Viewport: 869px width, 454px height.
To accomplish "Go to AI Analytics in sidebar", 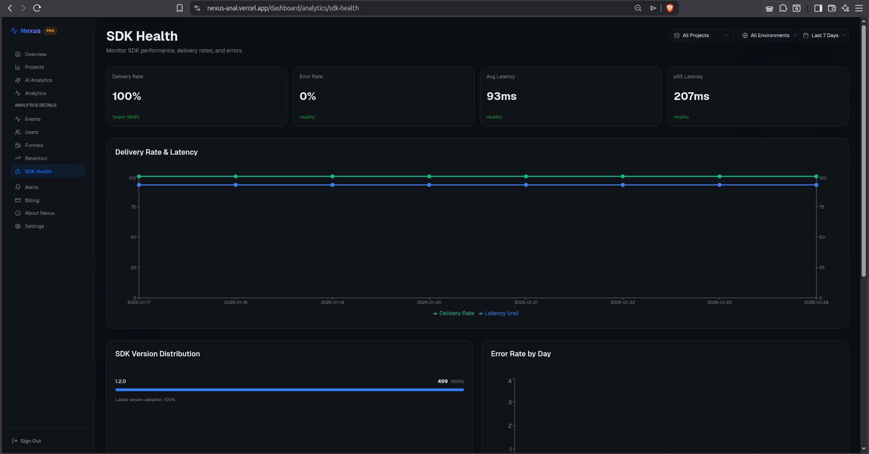I will coord(38,80).
